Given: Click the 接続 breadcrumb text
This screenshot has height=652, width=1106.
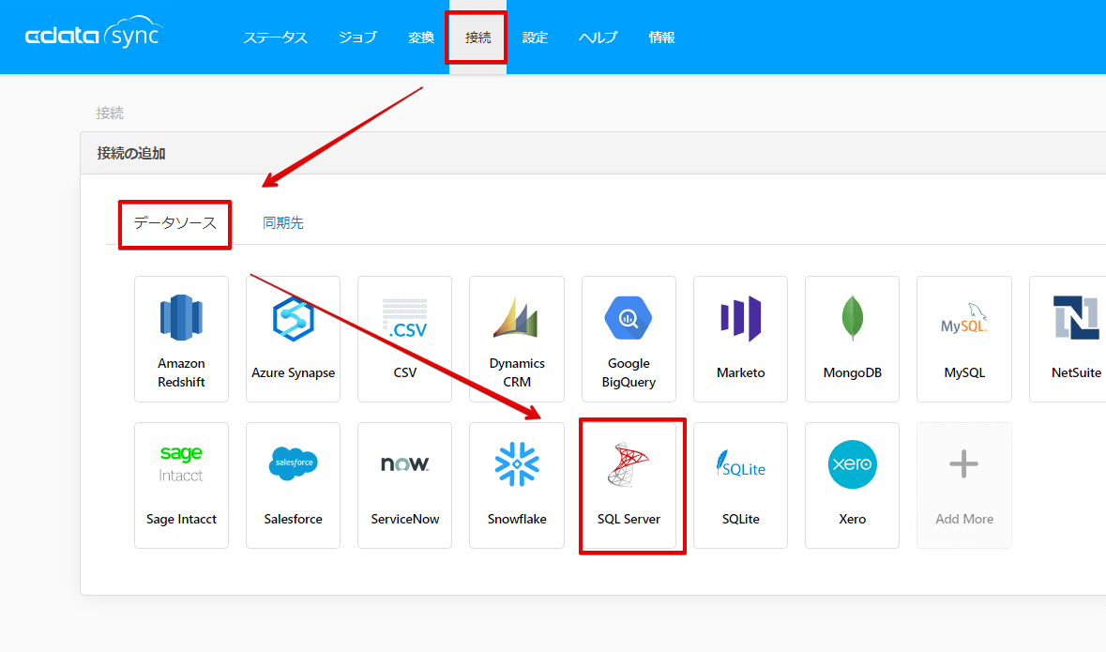Looking at the screenshot, I should pos(110,113).
